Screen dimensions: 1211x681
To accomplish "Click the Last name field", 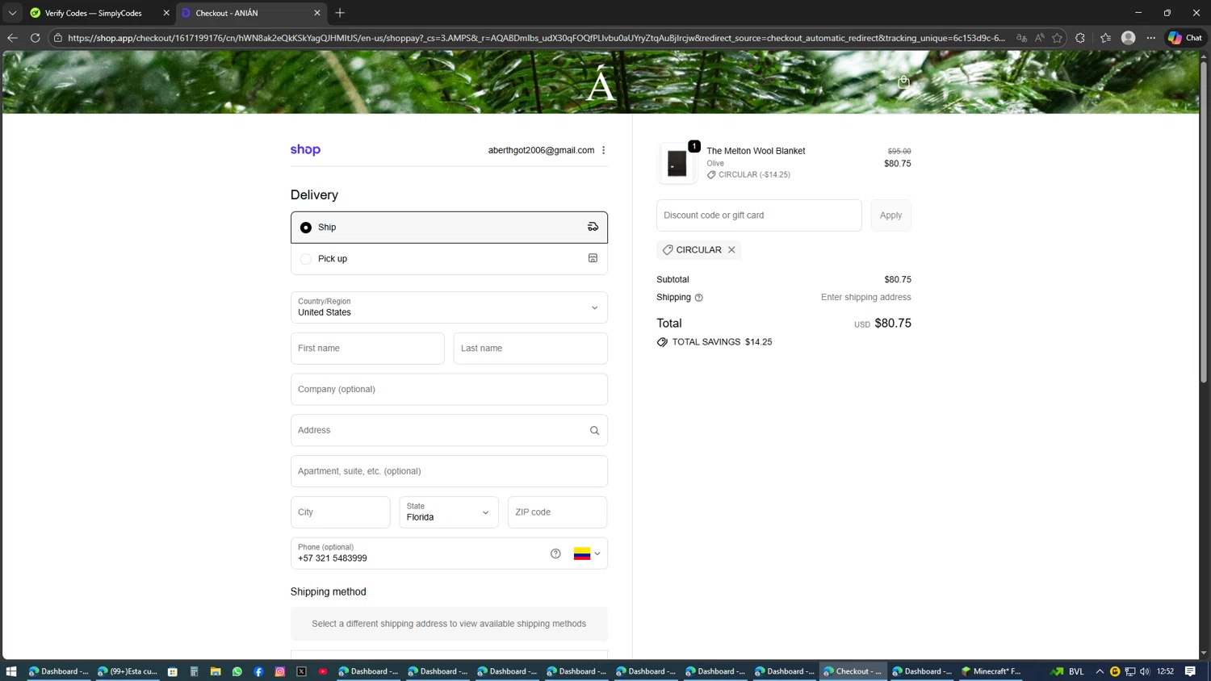I will (530, 349).
